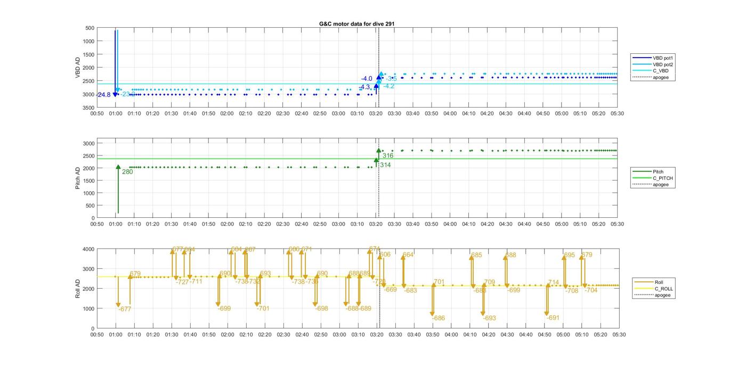Click the "2500" tick on Pitch axis
Image resolution: width=746 pixels, height=369 pixels.
pyautogui.click(x=88, y=156)
